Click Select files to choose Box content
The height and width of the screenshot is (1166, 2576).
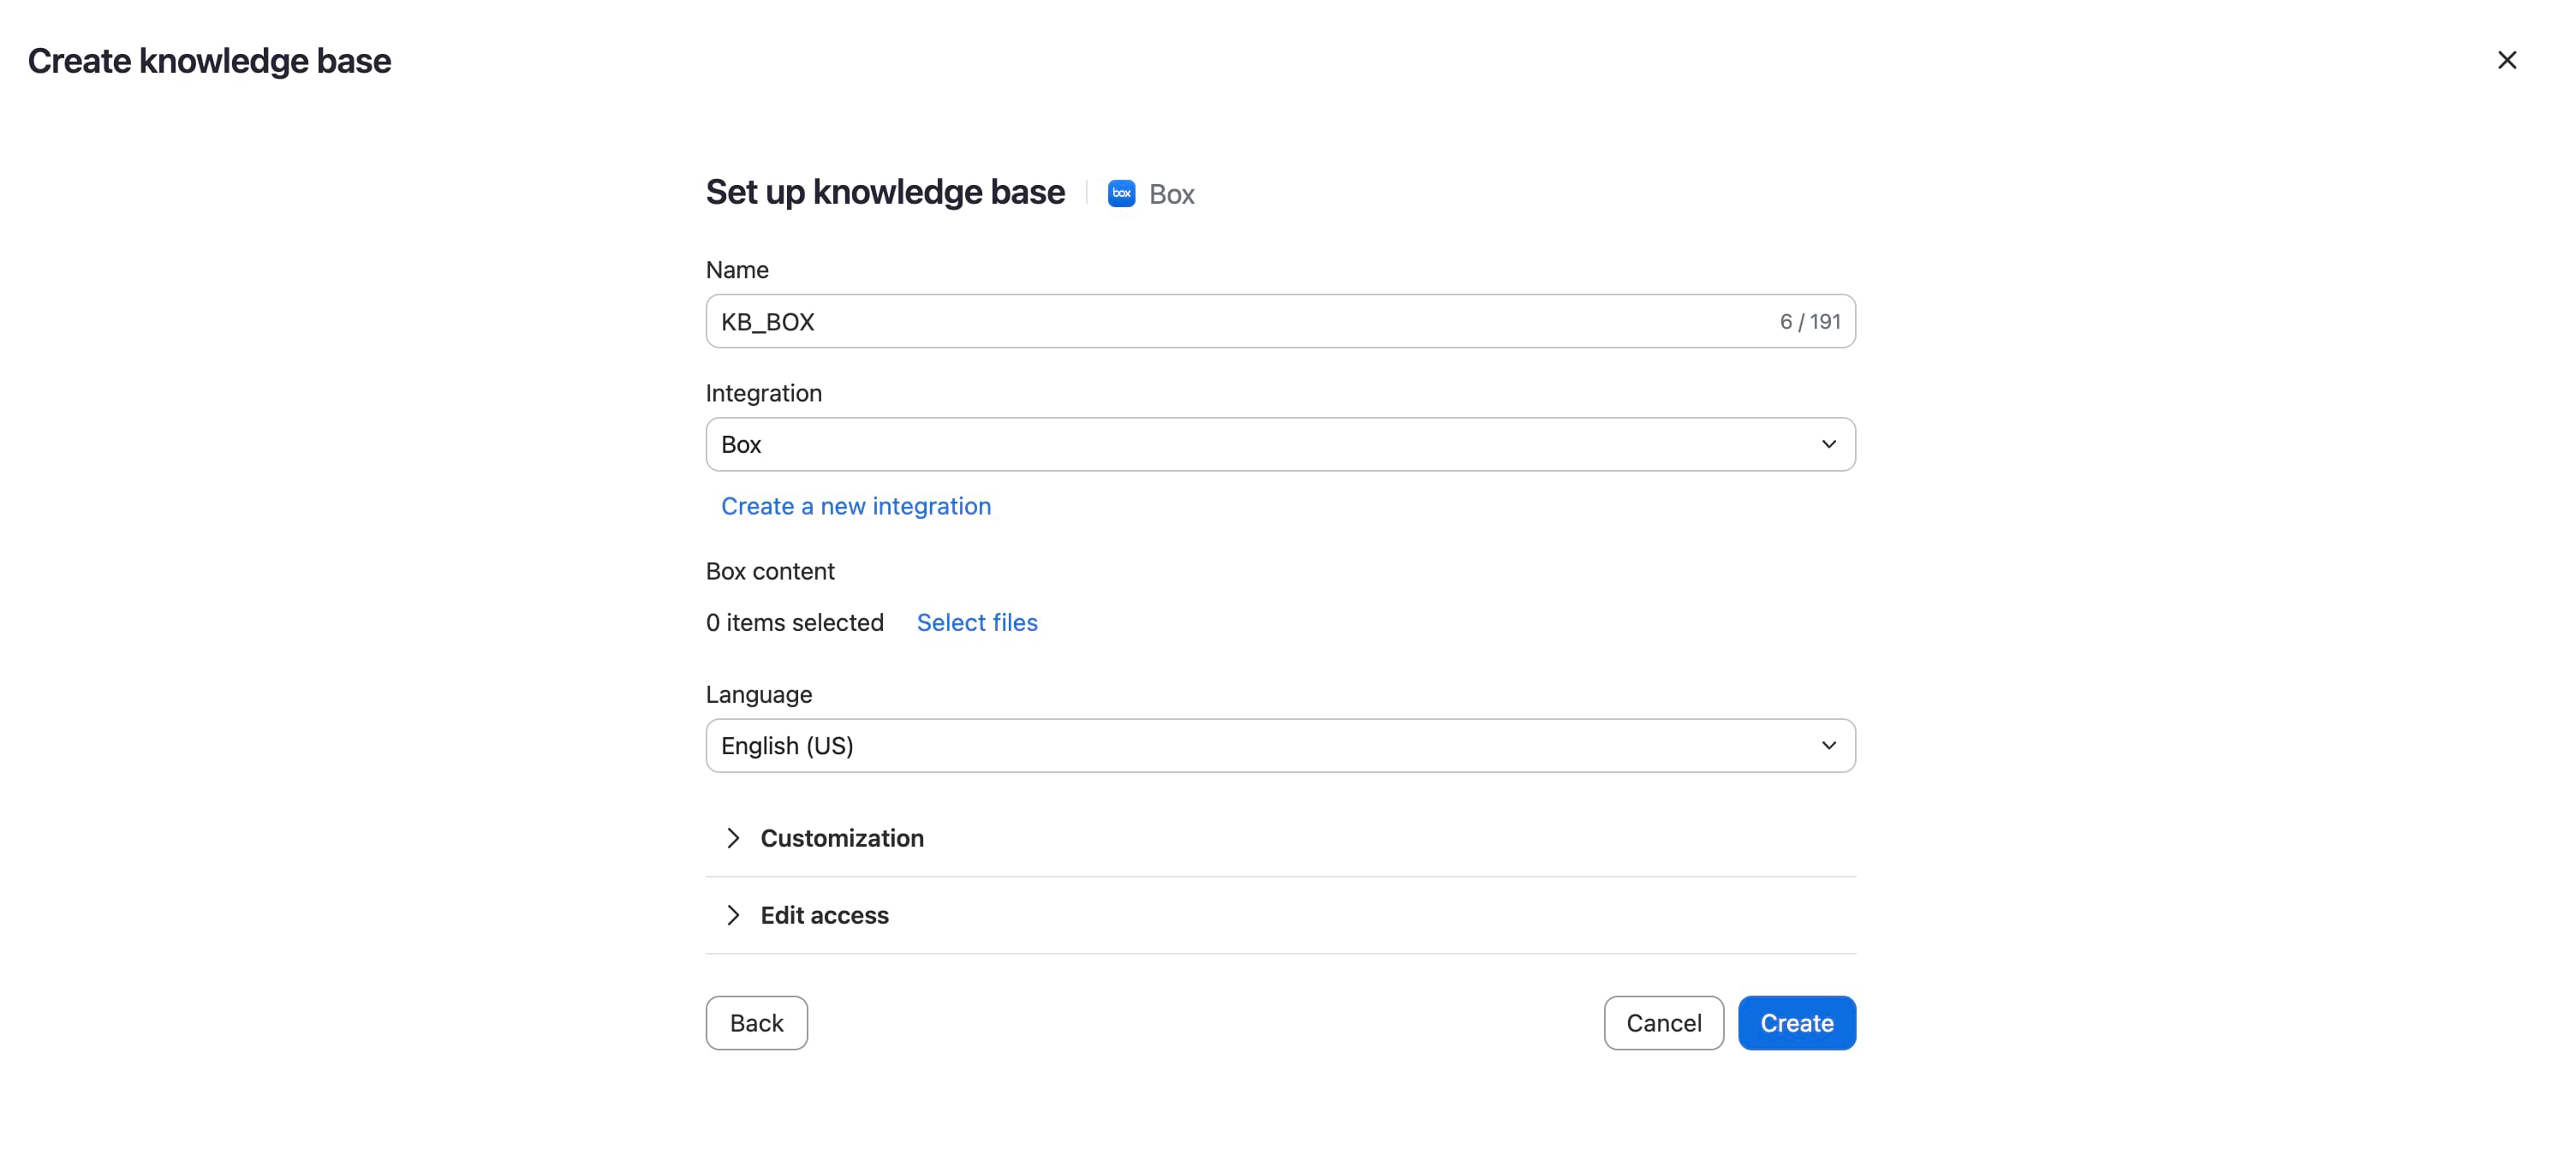click(977, 622)
